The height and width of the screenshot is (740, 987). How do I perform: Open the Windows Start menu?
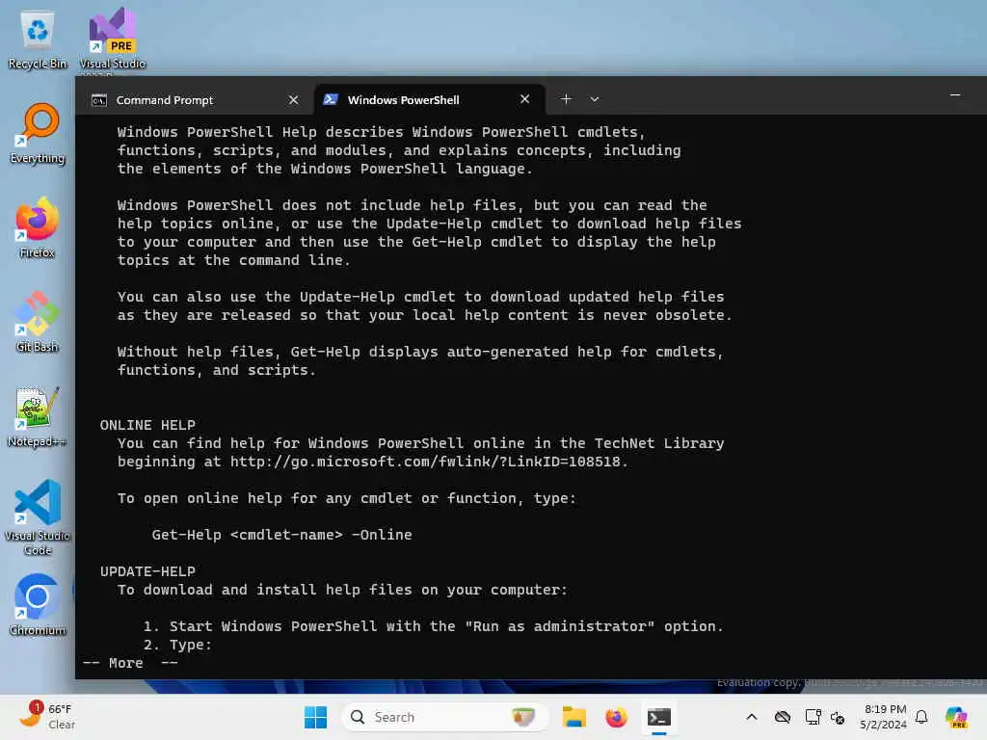(x=315, y=717)
